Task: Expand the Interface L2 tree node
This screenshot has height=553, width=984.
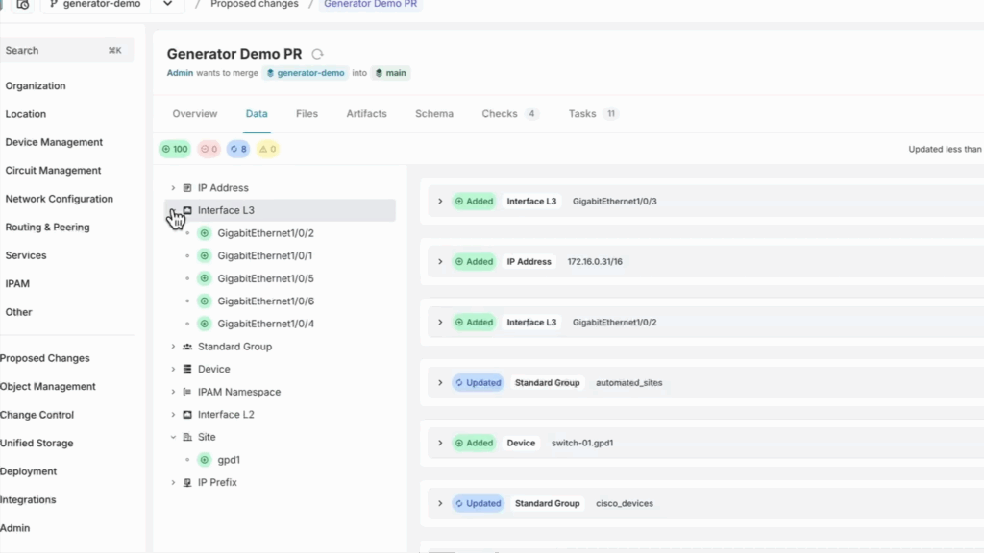Action: click(x=173, y=415)
